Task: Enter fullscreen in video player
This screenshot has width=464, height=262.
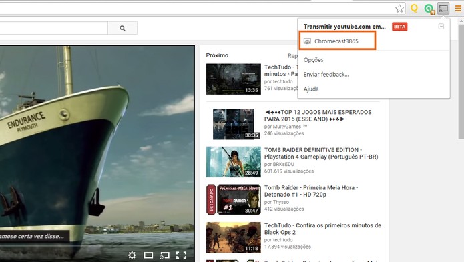Action: [181, 255]
